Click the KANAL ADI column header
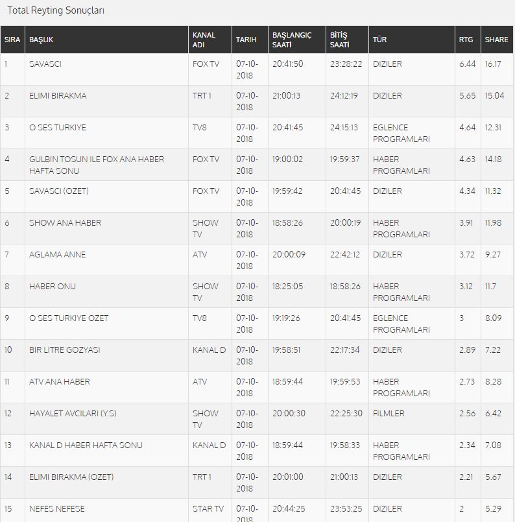This screenshot has width=515, height=522. (210, 40)
